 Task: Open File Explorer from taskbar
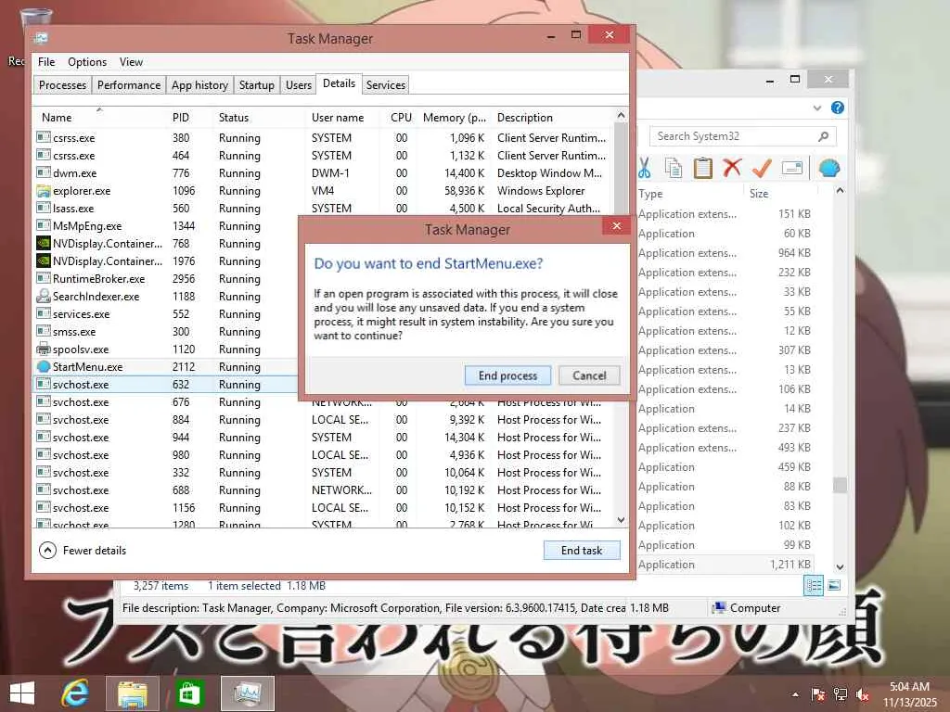click(132, 693)
